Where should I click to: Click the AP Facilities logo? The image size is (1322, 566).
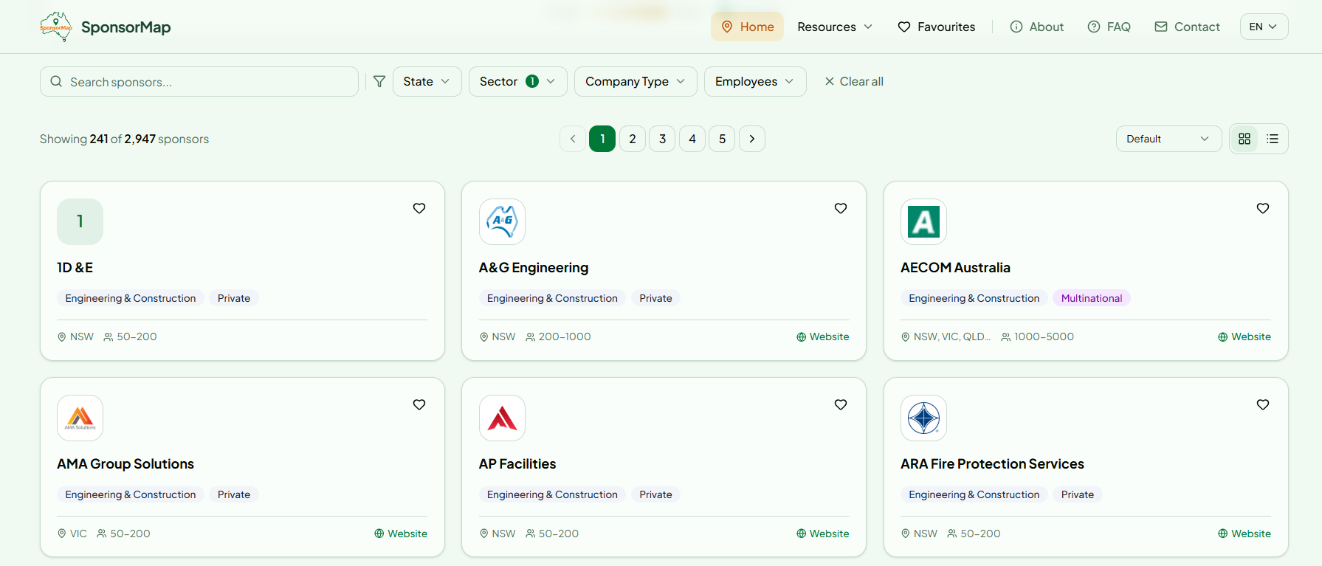coord(502,418)
